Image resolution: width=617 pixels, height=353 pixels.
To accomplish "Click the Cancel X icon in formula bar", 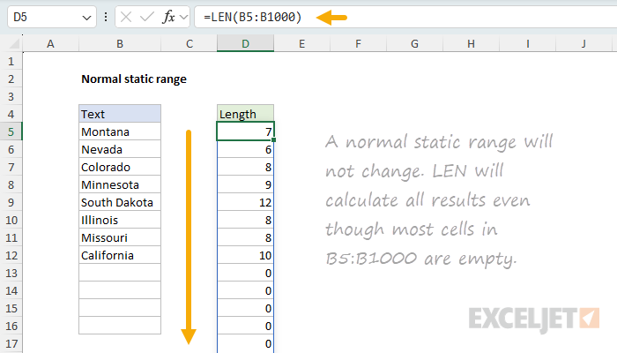I will pos(127,18).
